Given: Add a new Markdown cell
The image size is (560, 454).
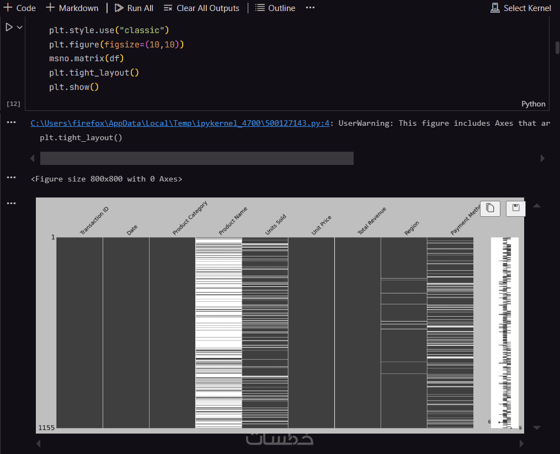Looking at the screenshot, I should click(x=72, y=8).
